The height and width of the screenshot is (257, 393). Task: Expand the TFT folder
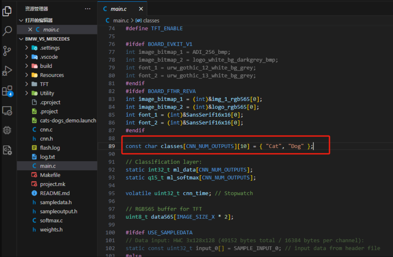pyautogui.click(x=27, y=84)
